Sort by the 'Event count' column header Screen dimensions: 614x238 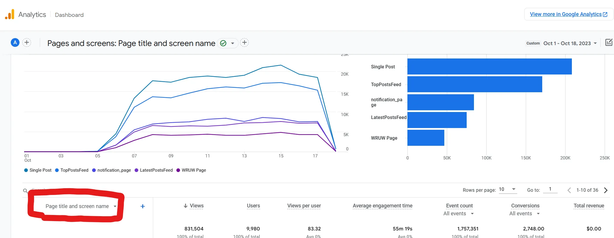pyautogui.click(x=459, y=206)
